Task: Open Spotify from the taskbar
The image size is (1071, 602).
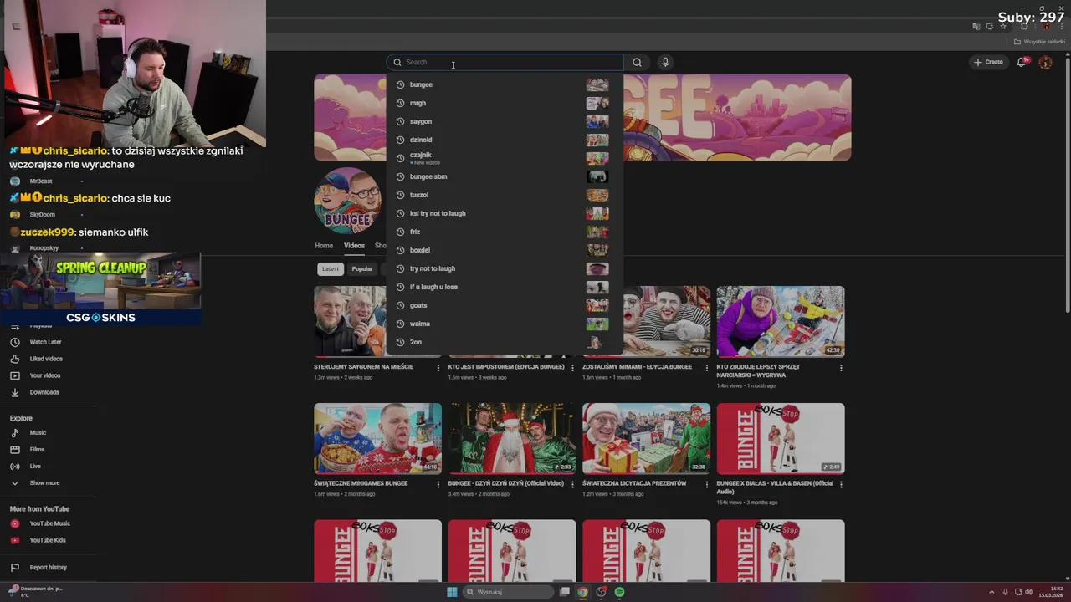Action: [x=619, y=592]
